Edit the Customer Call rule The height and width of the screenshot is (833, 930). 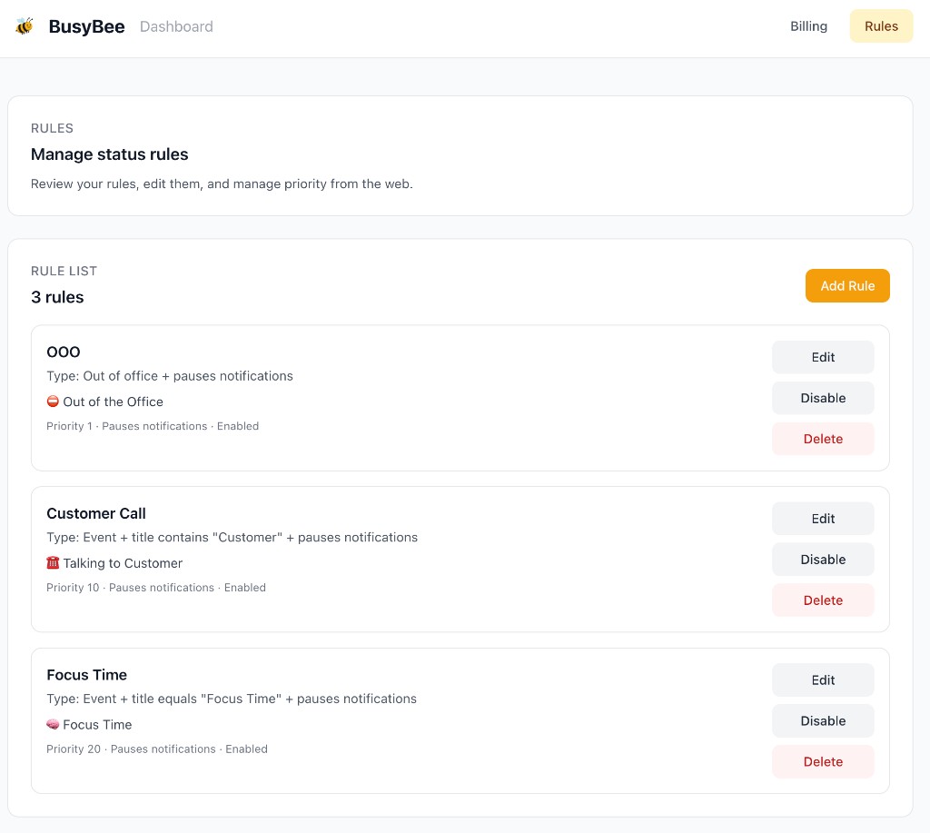823,519
